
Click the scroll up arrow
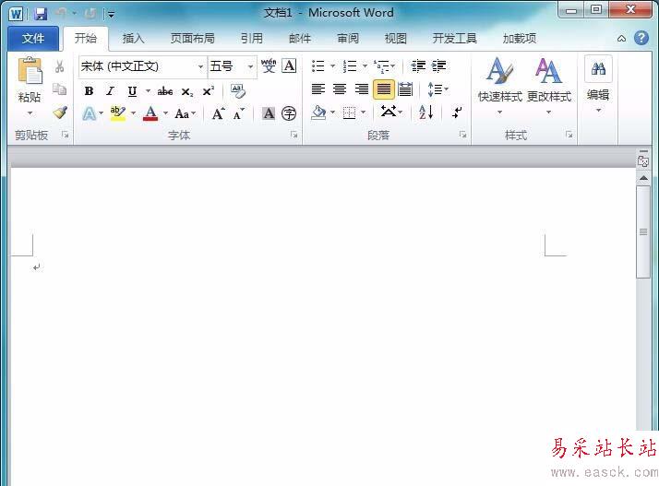point(643,178)
